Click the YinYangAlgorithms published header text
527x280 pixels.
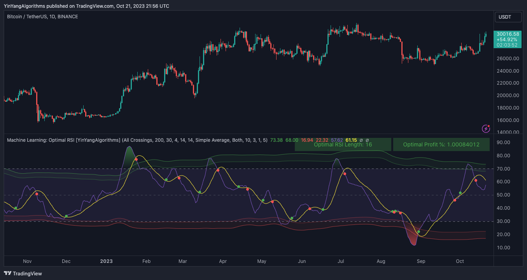[x=86, y=6]
